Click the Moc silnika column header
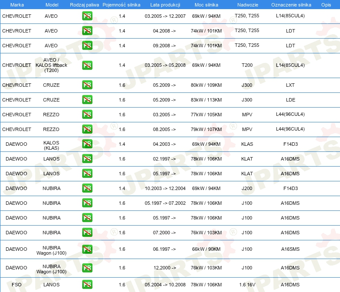 (x=207, y=5)
